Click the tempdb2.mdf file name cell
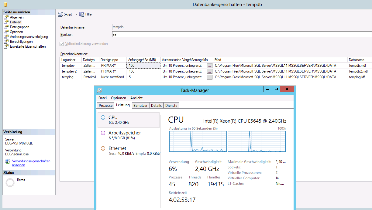The image size is (372, 210). (360, 71)
